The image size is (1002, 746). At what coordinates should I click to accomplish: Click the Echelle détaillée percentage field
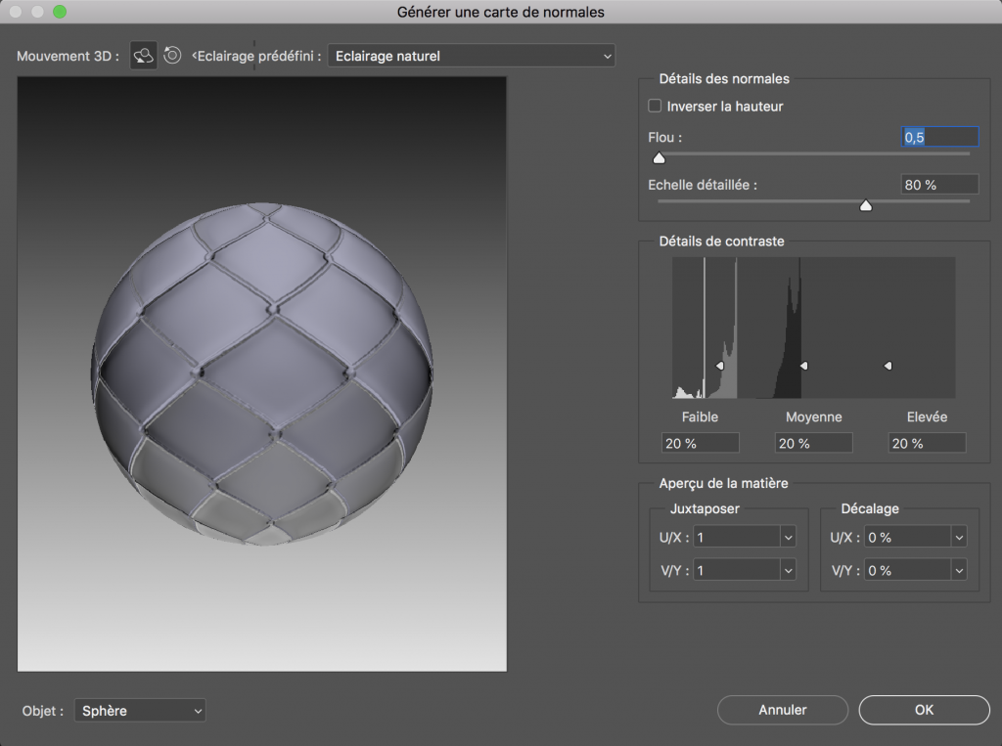[x=938, y=185]
